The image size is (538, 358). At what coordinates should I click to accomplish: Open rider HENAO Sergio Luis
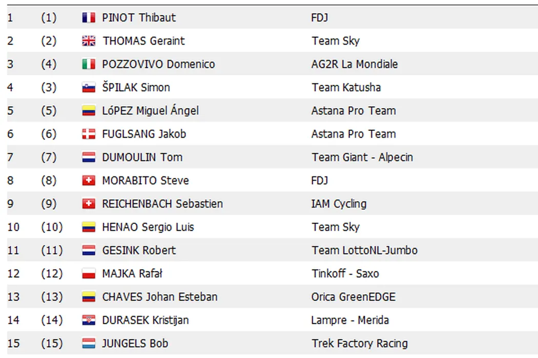(148, 227)
